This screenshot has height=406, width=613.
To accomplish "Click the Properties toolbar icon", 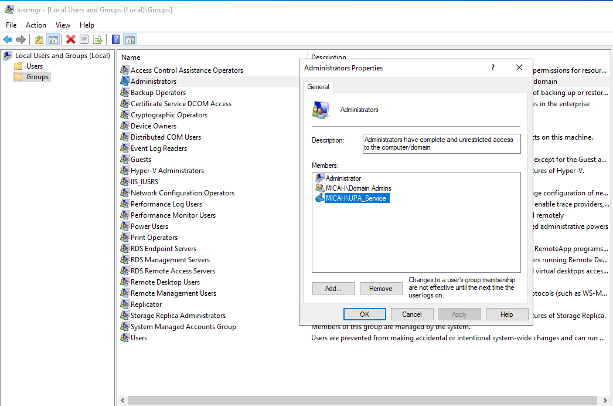I will pos(84,39).
